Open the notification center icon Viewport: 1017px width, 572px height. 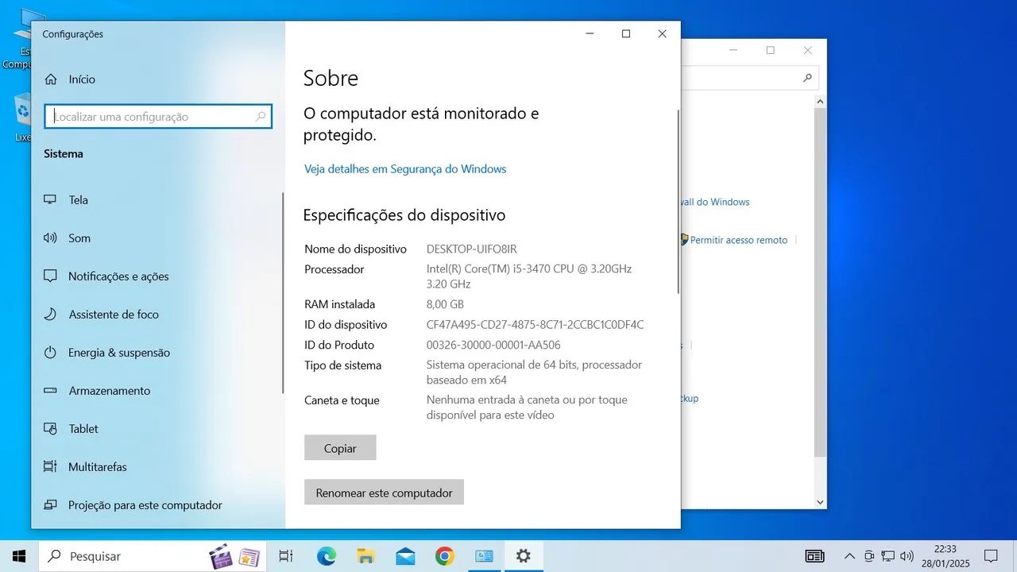pyautogui.click(x=991, y=556)
